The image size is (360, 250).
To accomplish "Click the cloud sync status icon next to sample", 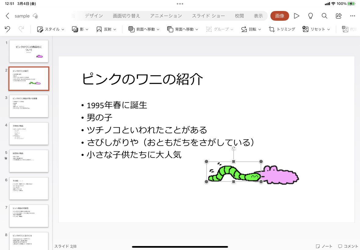I will point(35,16).
